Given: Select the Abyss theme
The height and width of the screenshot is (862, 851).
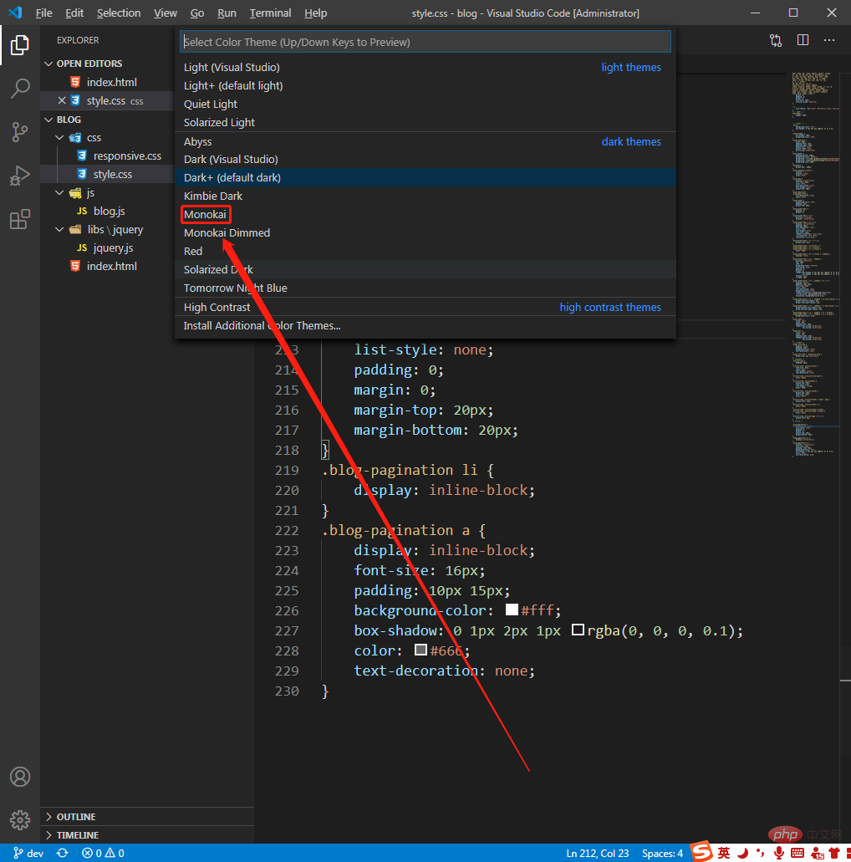Looking at the screenshot, I should 425,141.
